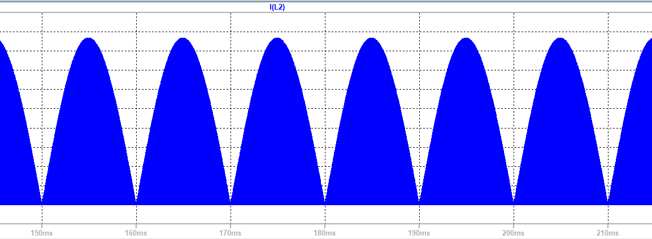
Task: Click the 190ms time axis label
Action: click(x=419, y=232)
